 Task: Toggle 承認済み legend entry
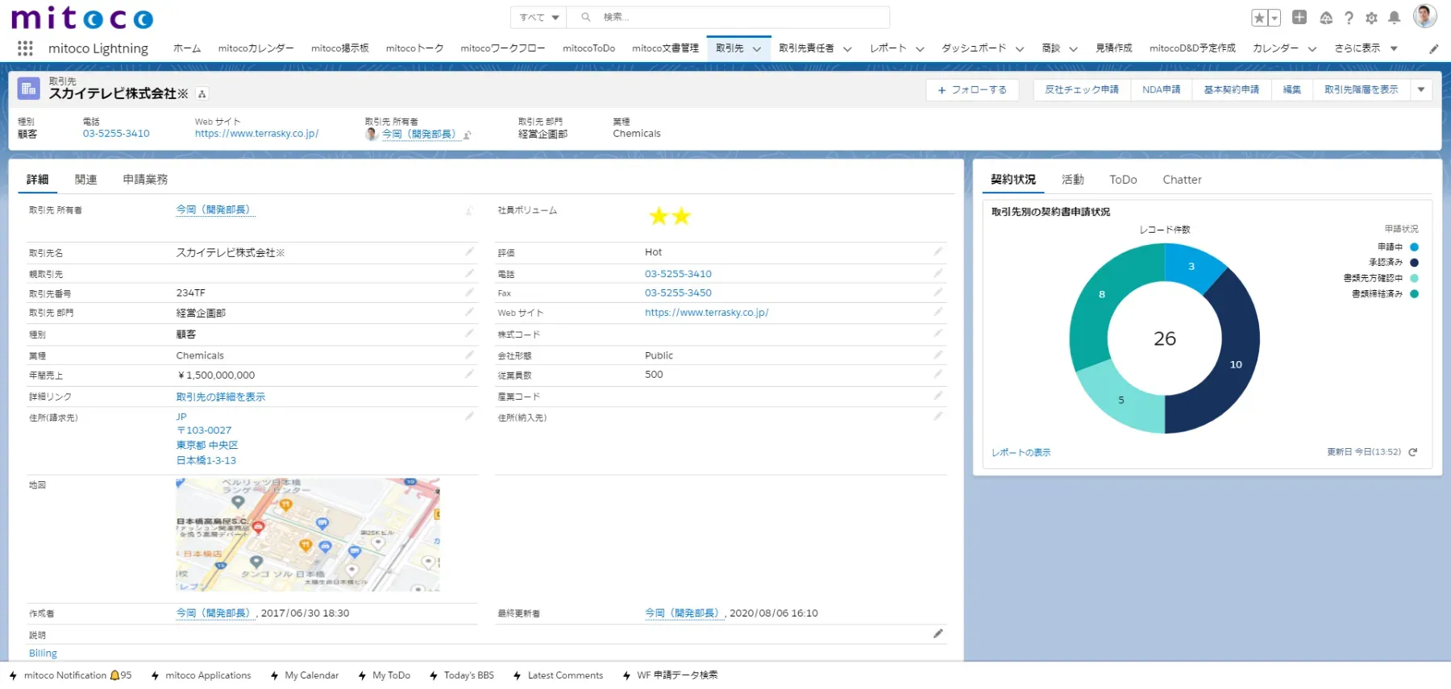[x=1394, y=263]
